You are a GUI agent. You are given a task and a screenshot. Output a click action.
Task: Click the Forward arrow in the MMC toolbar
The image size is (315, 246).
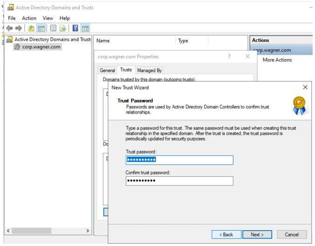click(19, 28)
